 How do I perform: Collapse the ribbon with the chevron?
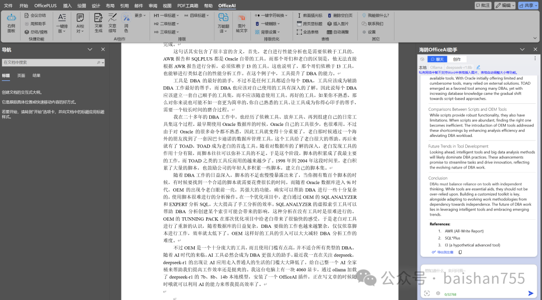click(x=535, y=38)
